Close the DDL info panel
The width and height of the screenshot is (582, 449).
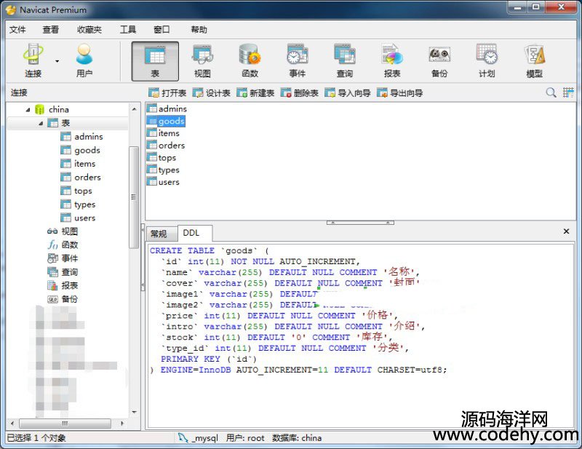(x=567, y=231)
